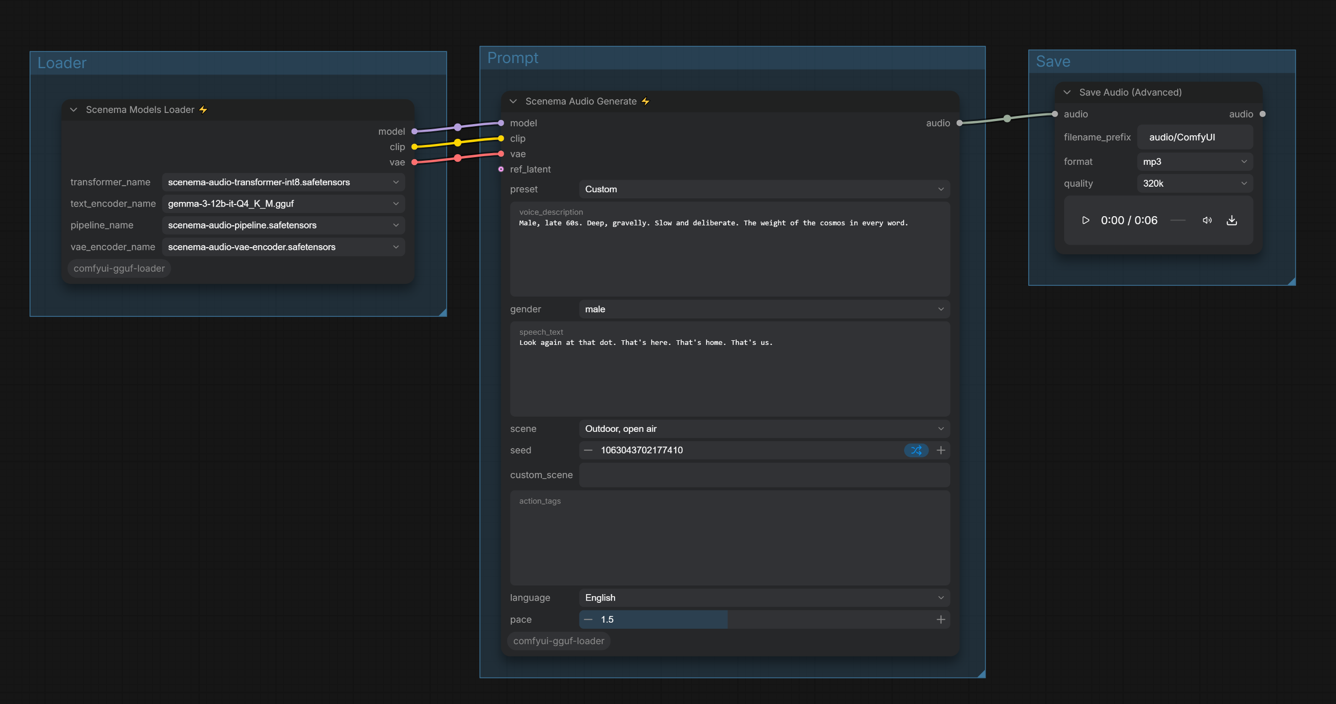Viewport: 1336px width, 704px height.
Task: Click the lightning icon on Models Loader title
Action: 204,109
